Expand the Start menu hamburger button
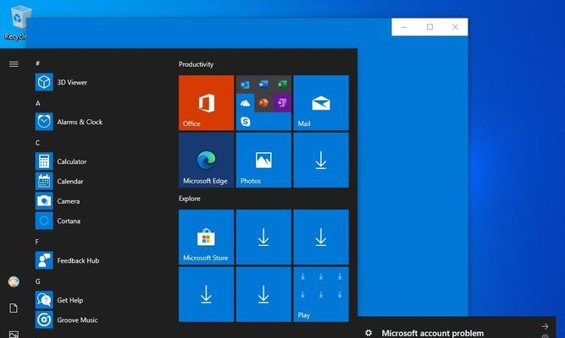This screenshot has height=338, width=565. pos(14,64)
